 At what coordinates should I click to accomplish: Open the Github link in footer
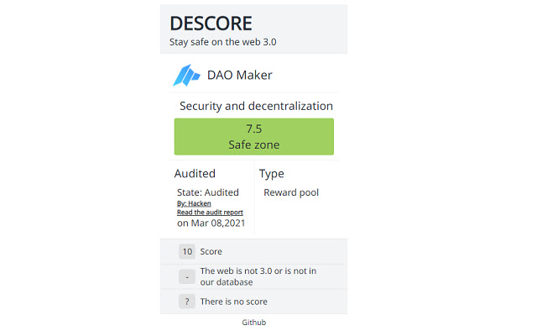[253, 323]
